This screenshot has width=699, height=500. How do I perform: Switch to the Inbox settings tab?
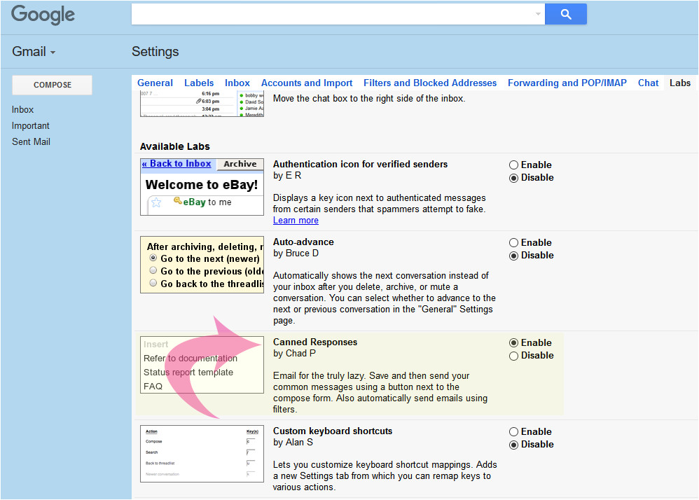tap(237, 83)
